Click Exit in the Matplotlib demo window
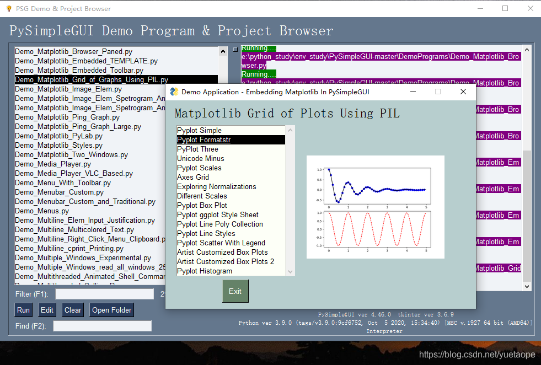This screenshot has width=541, height=365. [235, 291]
